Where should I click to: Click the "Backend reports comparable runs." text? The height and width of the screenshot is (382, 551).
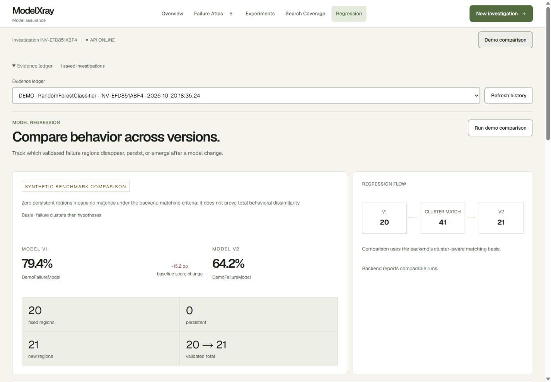400,269
